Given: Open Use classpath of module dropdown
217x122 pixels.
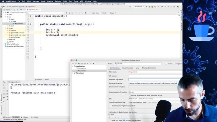Looking at the screenshot, I should click(x=155, y=92).
